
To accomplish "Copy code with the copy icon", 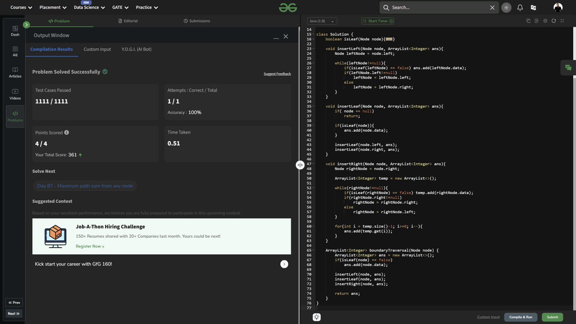I will (x=528, y=21).
